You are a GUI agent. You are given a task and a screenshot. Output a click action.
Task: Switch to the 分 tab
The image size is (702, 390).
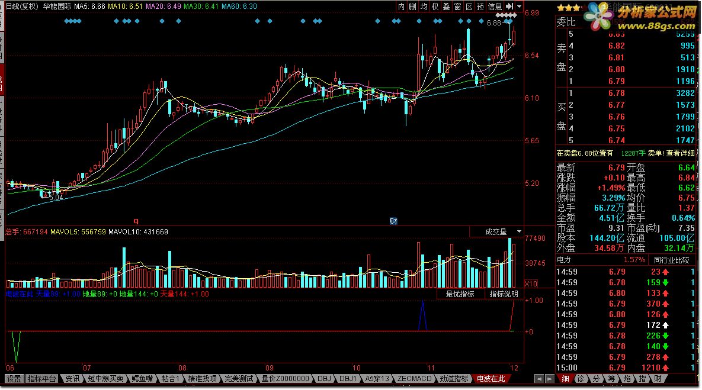pyautogui.click(x=596, y=379)
